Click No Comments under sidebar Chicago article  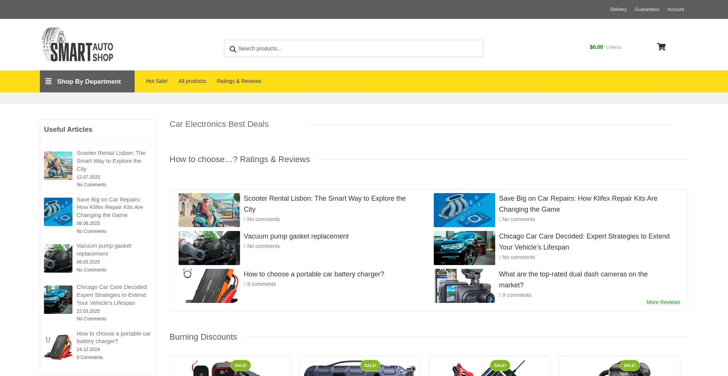(91, 319)
